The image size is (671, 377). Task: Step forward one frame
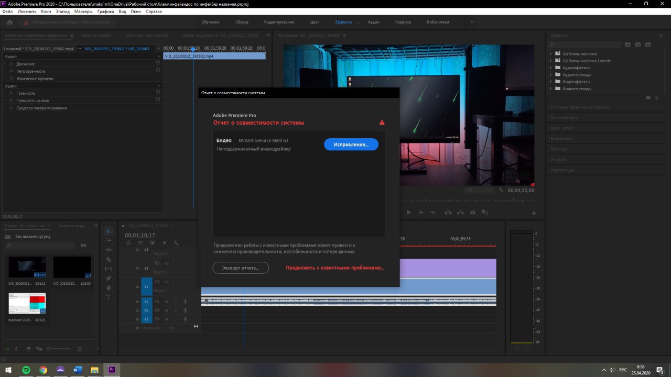pyautogui.click(x=421, y=213)
